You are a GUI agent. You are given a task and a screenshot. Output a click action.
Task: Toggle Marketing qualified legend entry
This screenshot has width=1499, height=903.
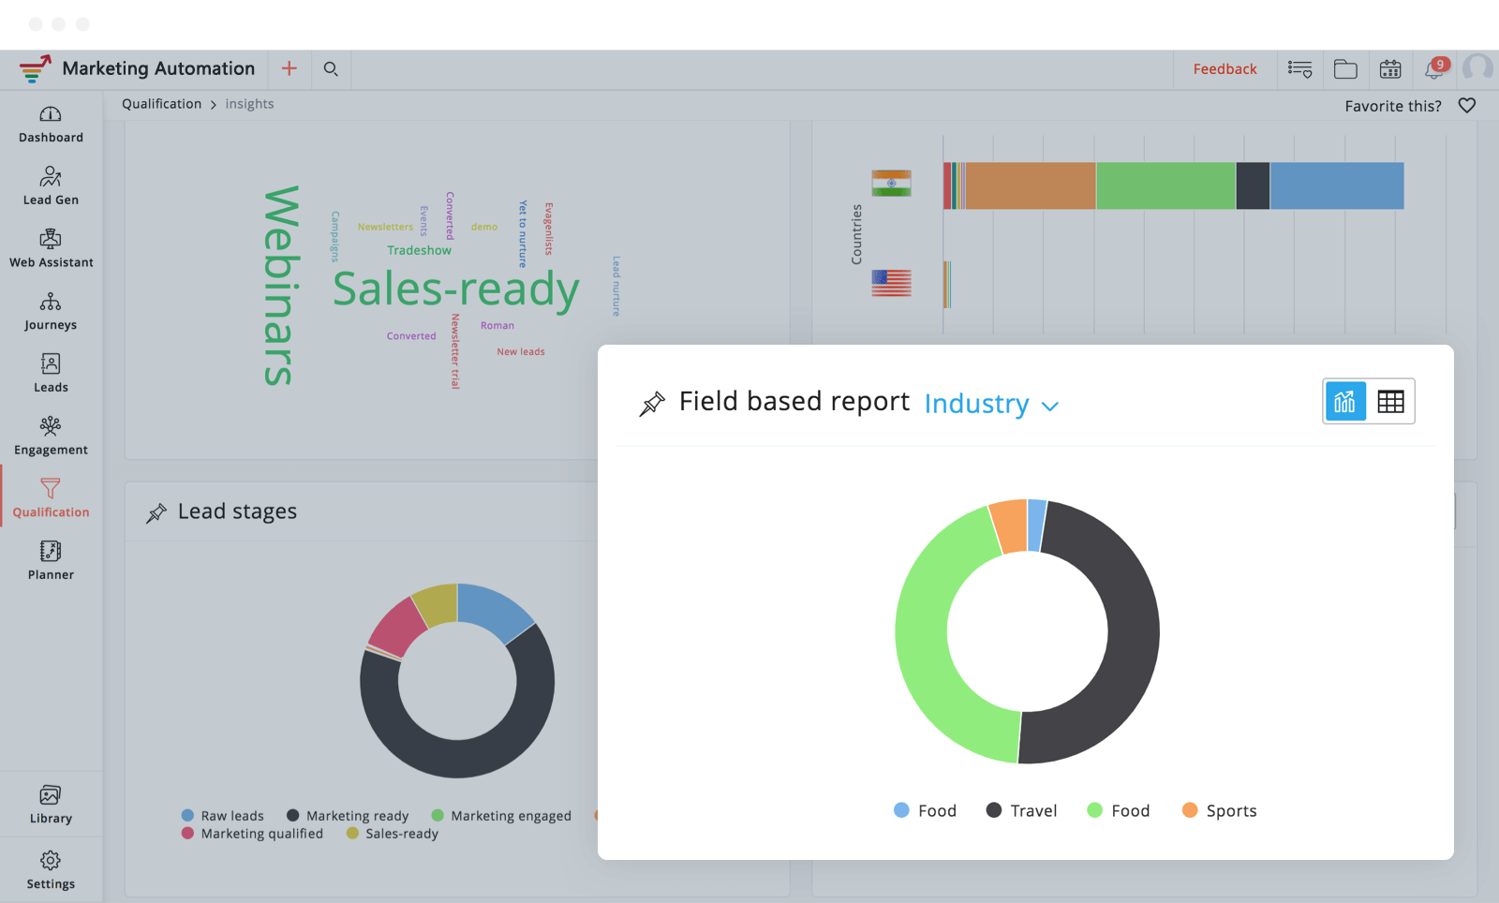(252, 834)
